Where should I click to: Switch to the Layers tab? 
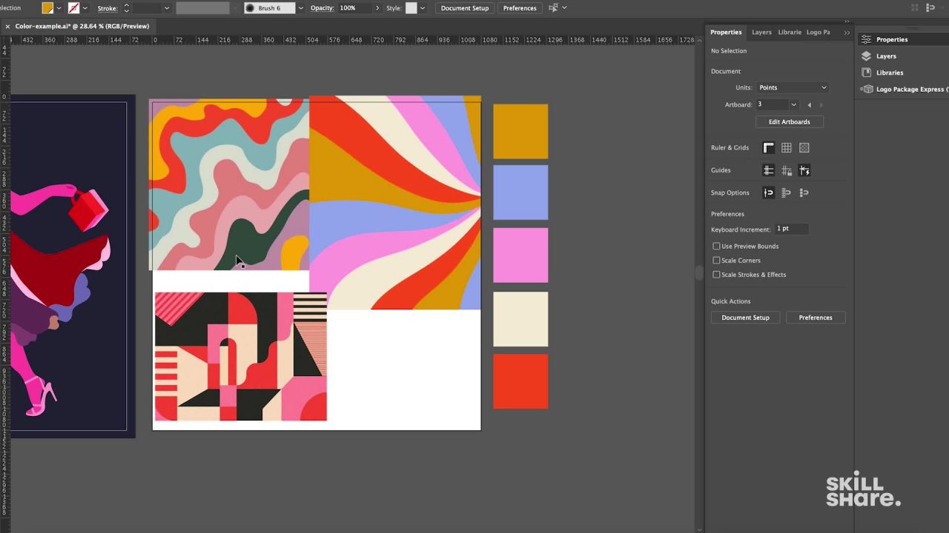click(761, 32)
